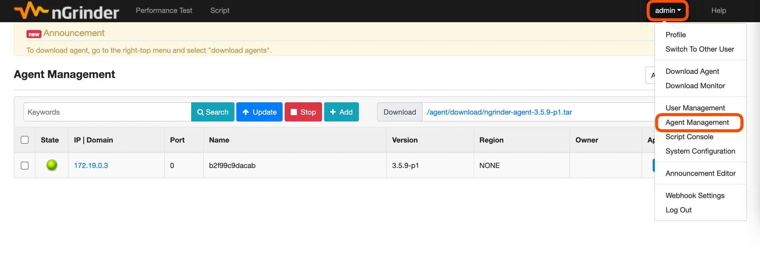The image size is (760, 267).
Task: Click the nGrinder logo
Action: point(66,11)
